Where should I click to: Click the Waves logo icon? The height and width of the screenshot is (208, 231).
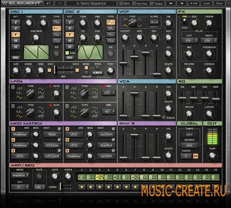5,3
